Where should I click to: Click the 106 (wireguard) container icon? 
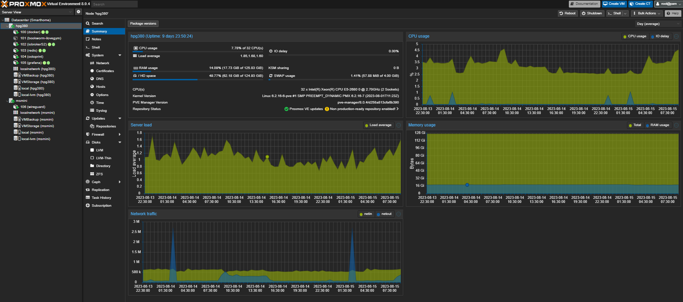pos(16,107)
